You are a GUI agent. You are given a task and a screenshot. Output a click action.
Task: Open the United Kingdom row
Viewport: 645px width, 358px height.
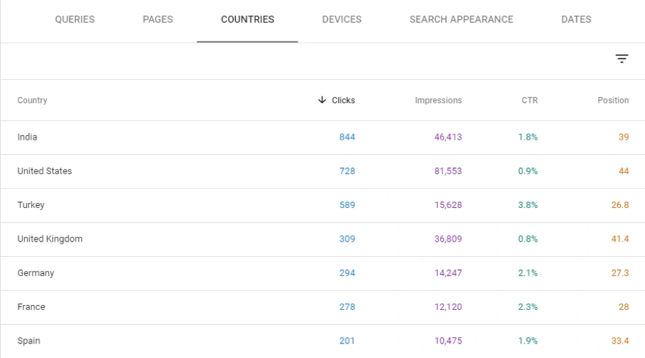(x=50, y=239)
